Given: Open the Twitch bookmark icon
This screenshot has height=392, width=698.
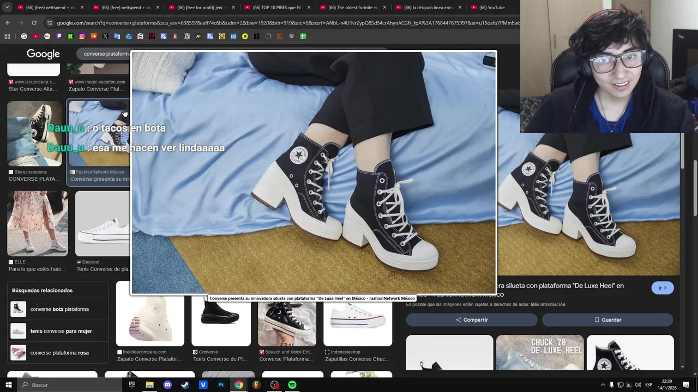Looking at the screenshot, I should click(59, 36).
